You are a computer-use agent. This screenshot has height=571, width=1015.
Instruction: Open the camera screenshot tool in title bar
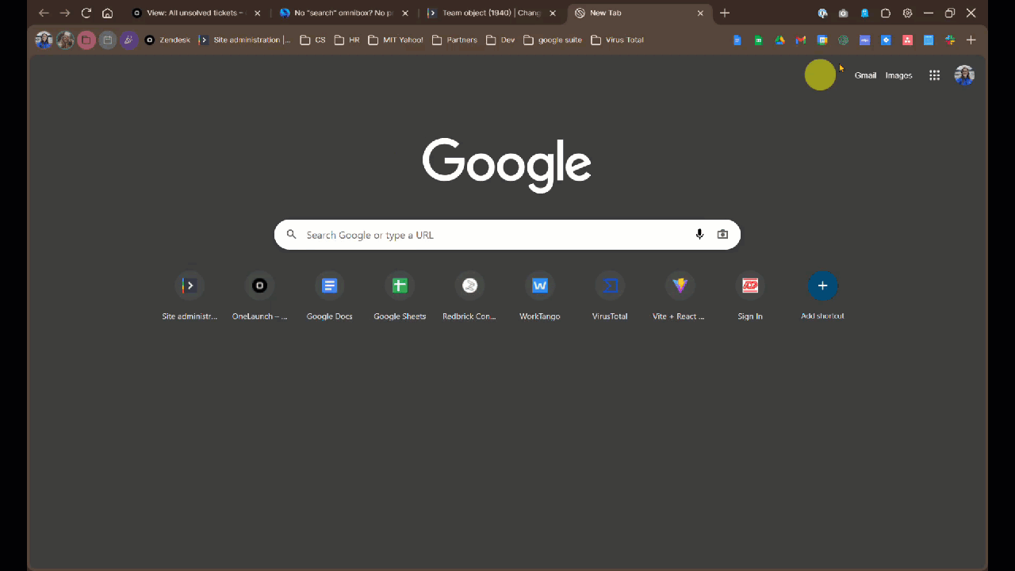click(x=843, y=13)
